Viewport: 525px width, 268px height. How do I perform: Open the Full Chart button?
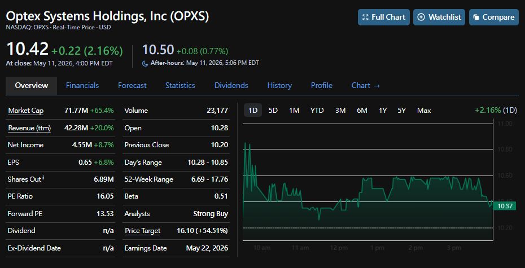click(383, 17)
